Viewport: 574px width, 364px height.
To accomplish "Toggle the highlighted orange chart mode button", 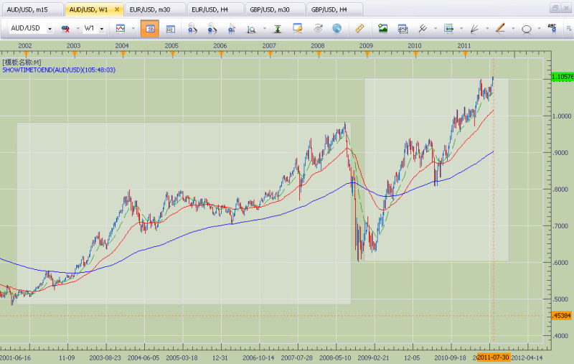I will coord(150,29).
